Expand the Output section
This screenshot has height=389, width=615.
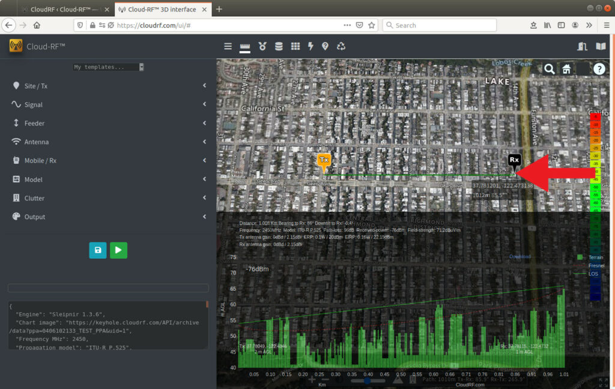[108, 217]
